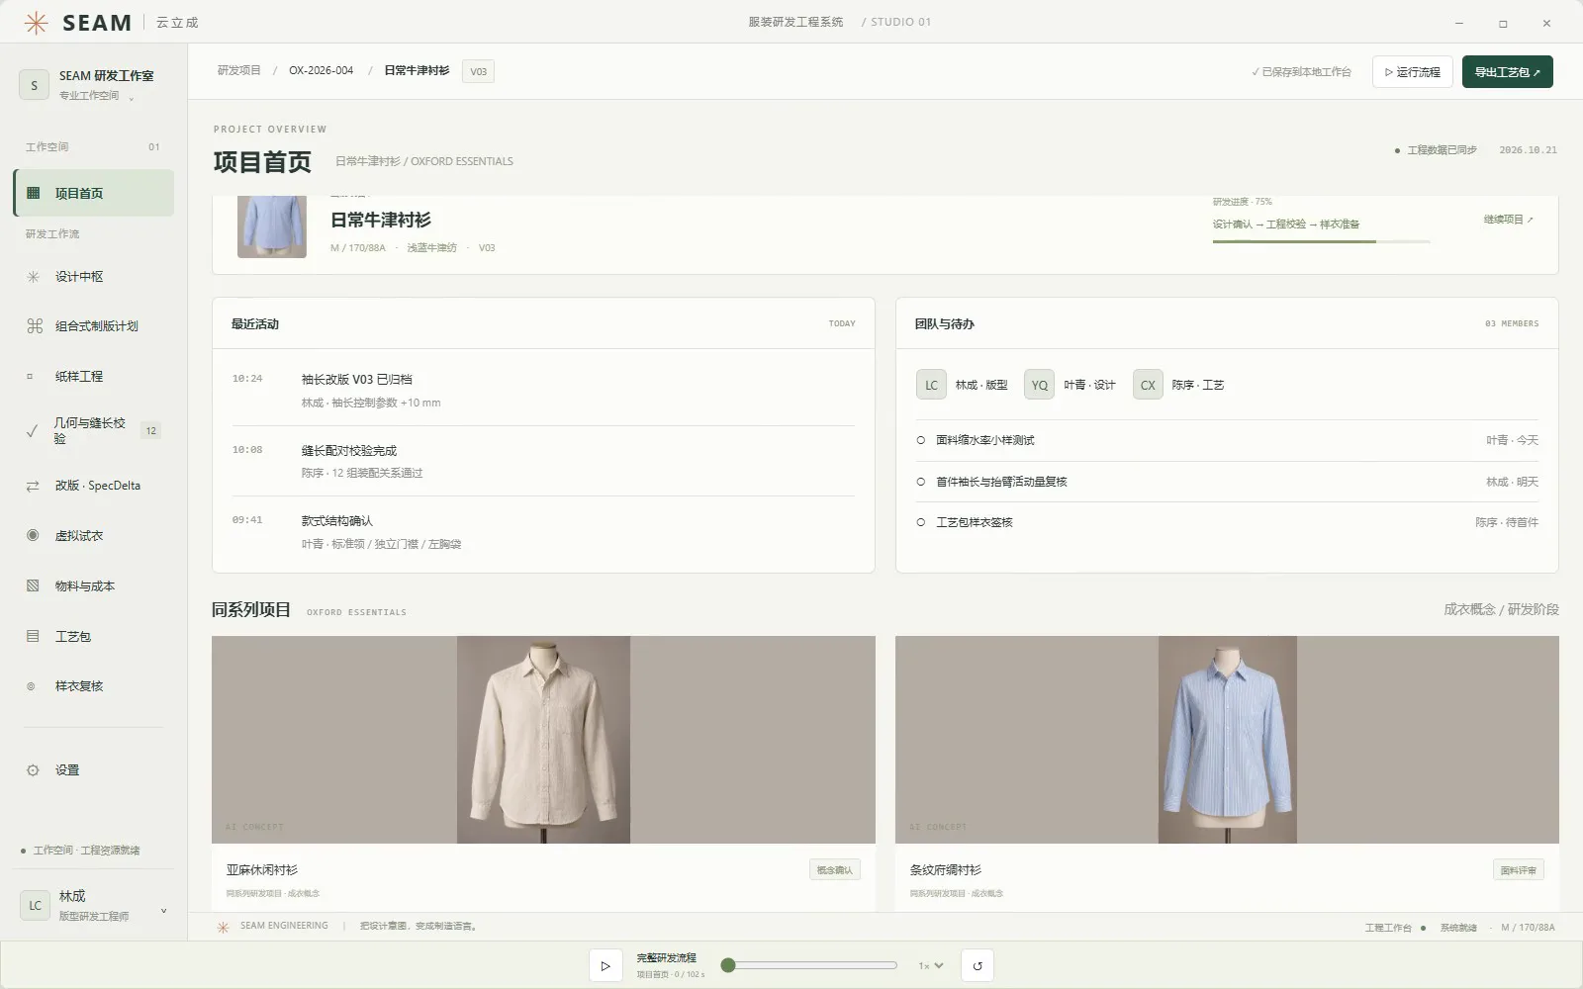Expand the 林成 user menu chevron
The width and height of the screenshot is (1583, 989).
163,911
